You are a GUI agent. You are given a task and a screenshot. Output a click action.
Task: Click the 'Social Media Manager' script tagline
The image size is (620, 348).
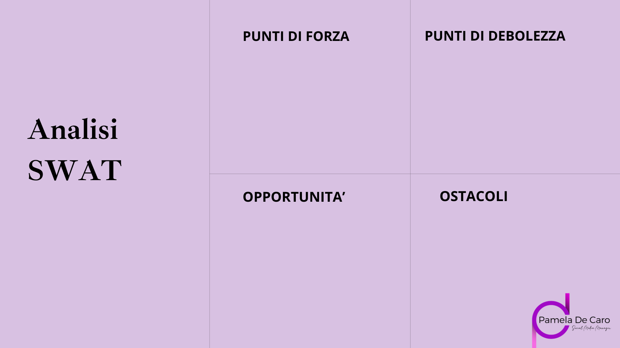click(591, 328)
